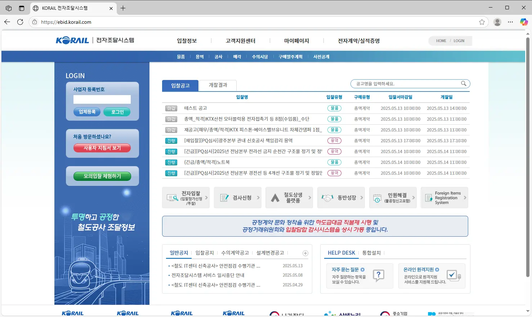This screenshot has height=317, width=532.
Task: Open a new browser tab with plus
Action: [x=123, y=8]
